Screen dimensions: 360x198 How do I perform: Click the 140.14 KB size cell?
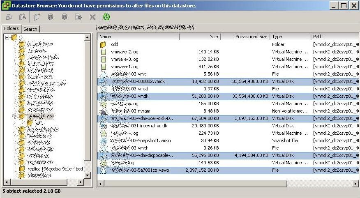tap(209, 52)
